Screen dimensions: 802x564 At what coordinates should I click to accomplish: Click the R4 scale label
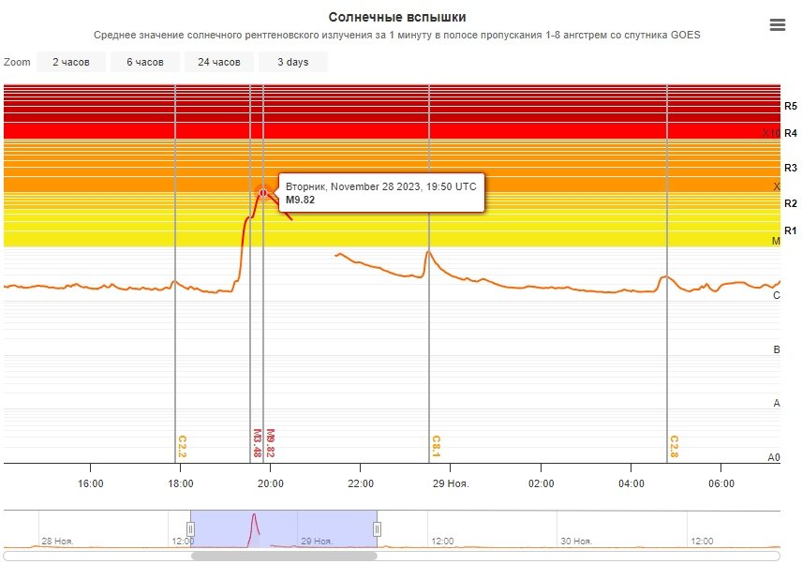click(791, 133)
